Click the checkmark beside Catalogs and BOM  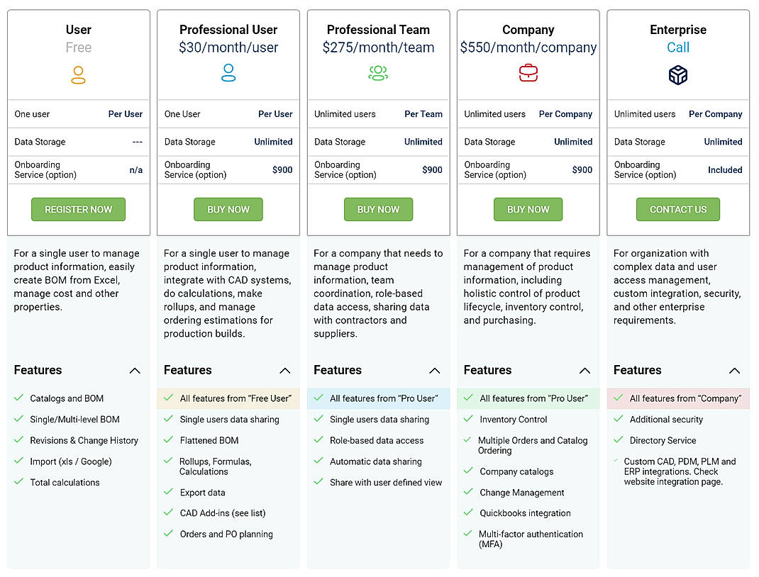click(20, 398)
